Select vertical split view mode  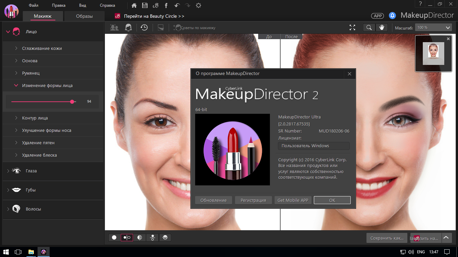click(x=139, y=238)
